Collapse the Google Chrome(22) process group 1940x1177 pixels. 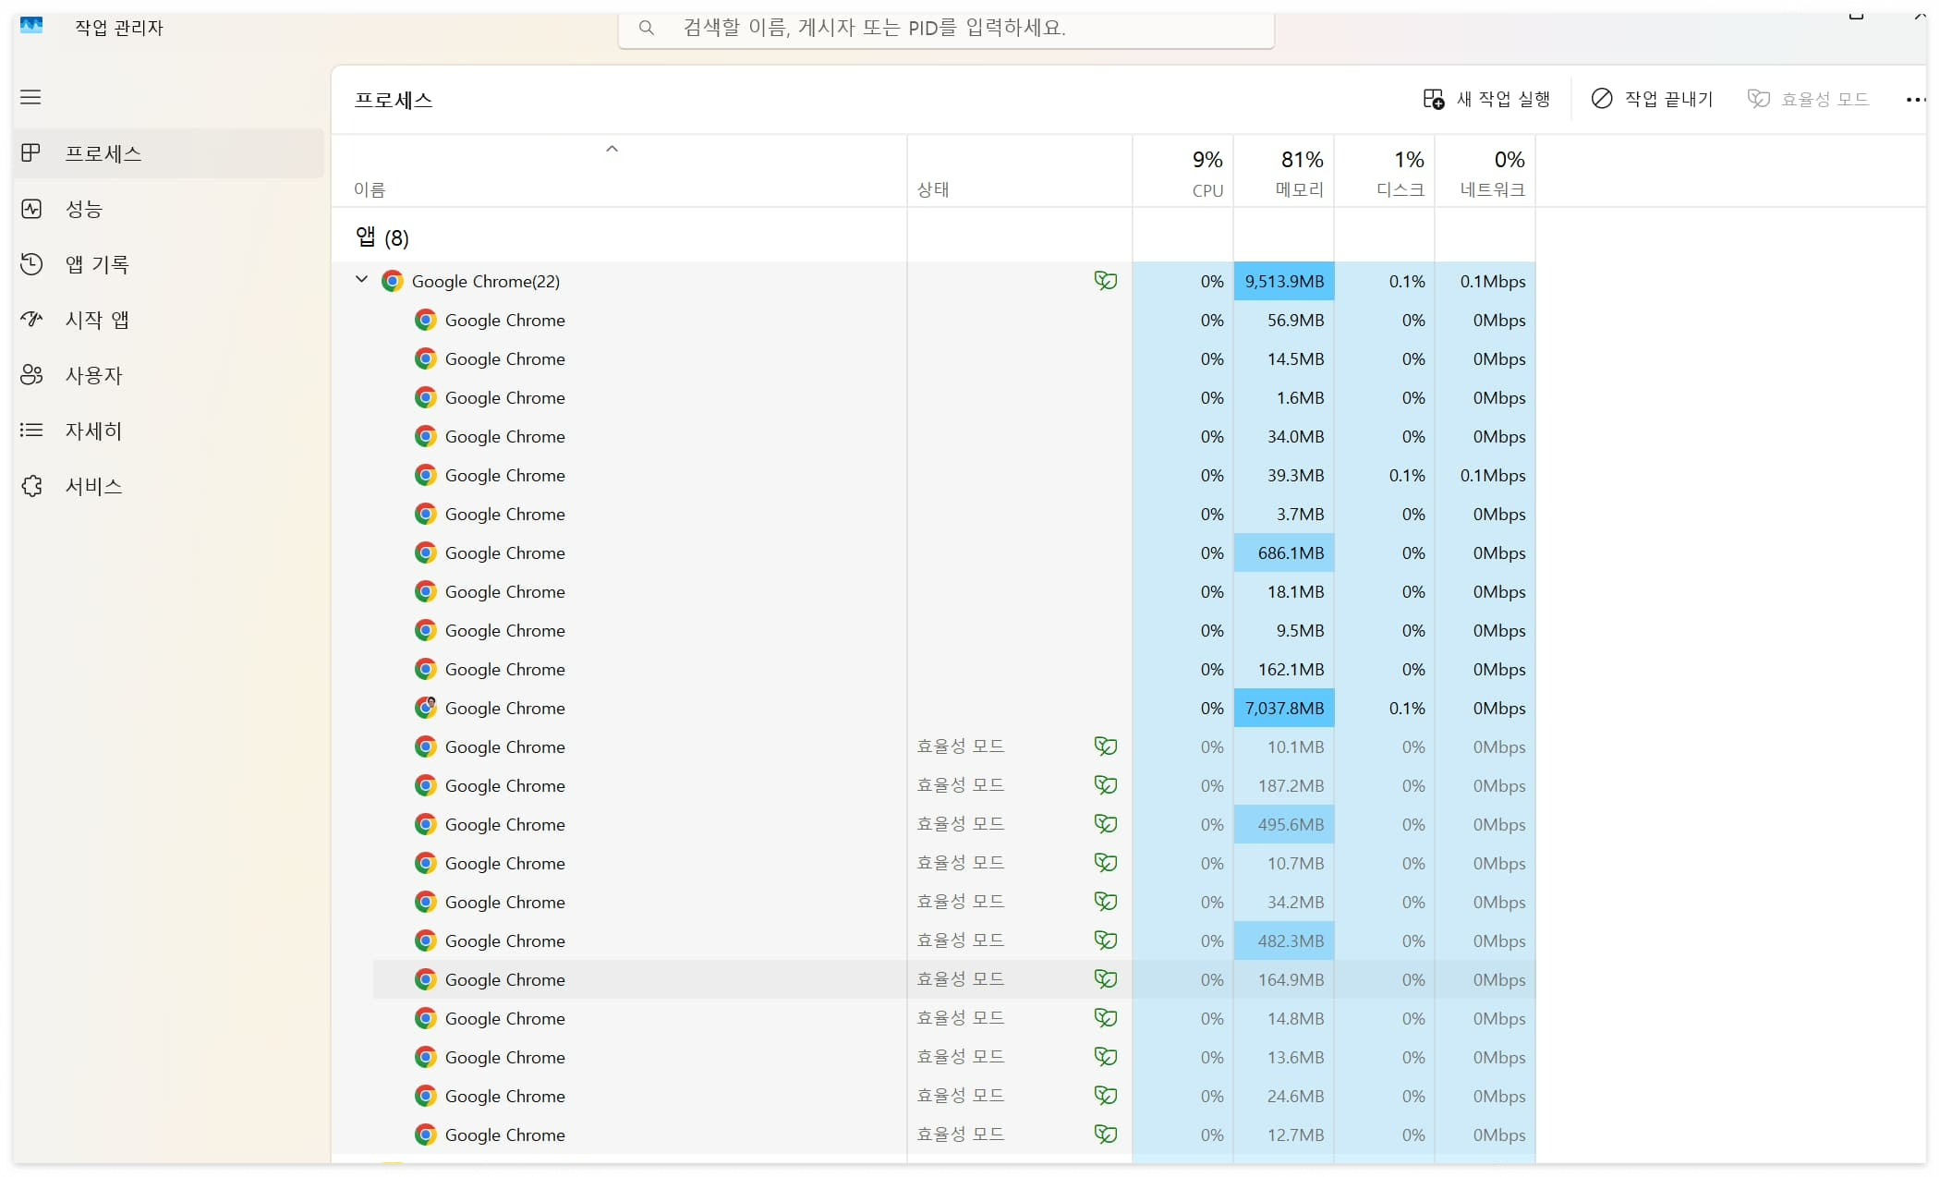click(x=361, y=280)
